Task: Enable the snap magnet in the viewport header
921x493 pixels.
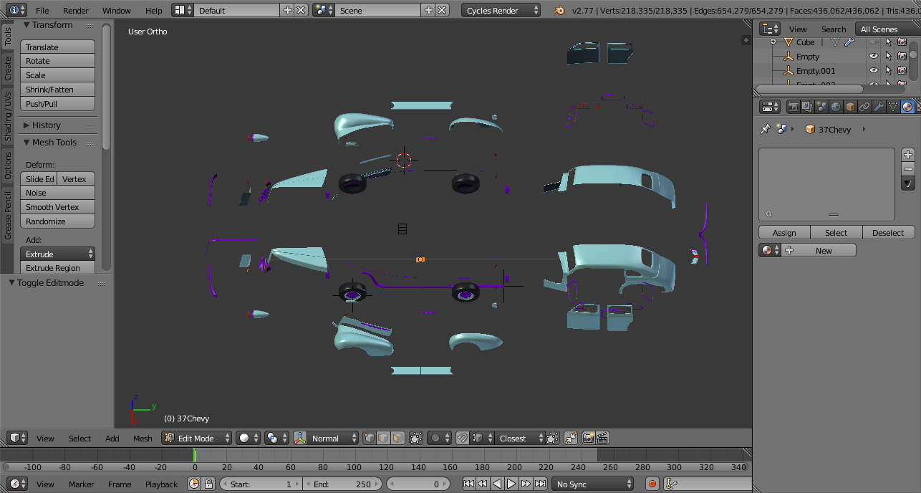Action: pyautogui.click(x=463, y=438)
